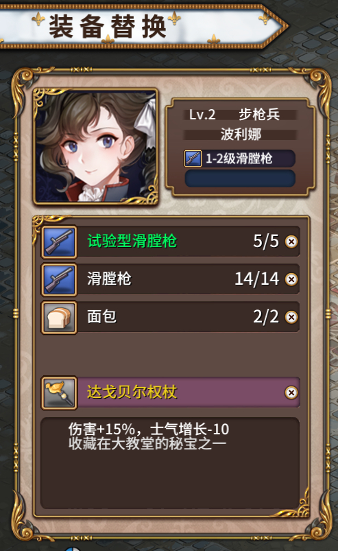338x551 pixels.
Task: Remove 滑膛枪 using its X button
Action: [291, 279]
